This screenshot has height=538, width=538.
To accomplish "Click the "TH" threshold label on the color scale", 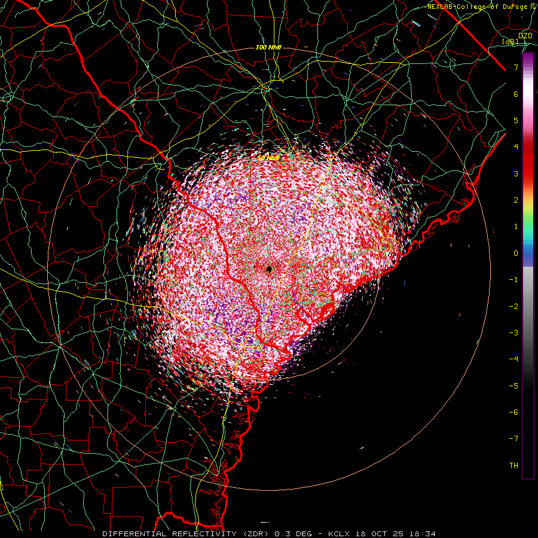I will (x=513, y=466).
